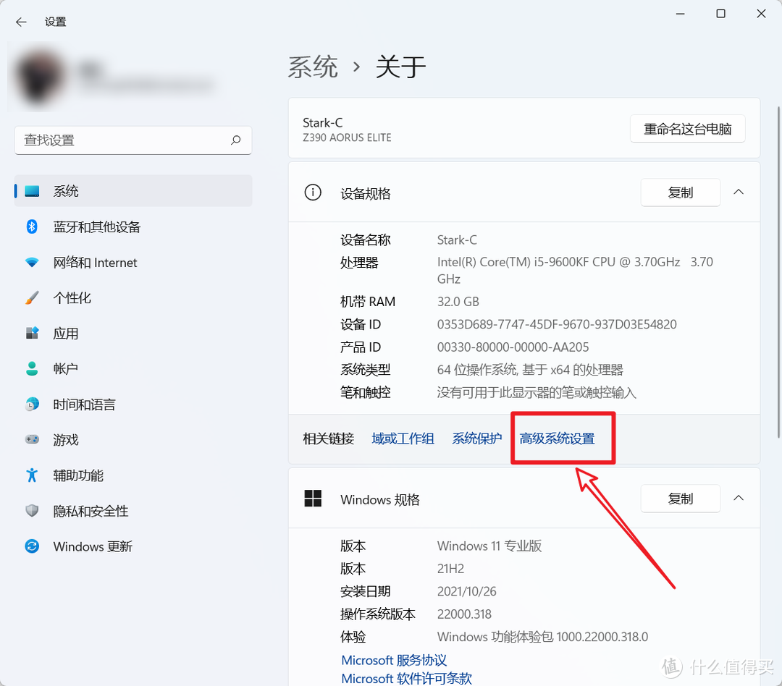Open Bluetooth and other devices settings
This screenshot has height=686, width=782.
97,226
